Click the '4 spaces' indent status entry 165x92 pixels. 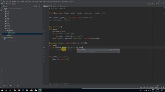152,88
